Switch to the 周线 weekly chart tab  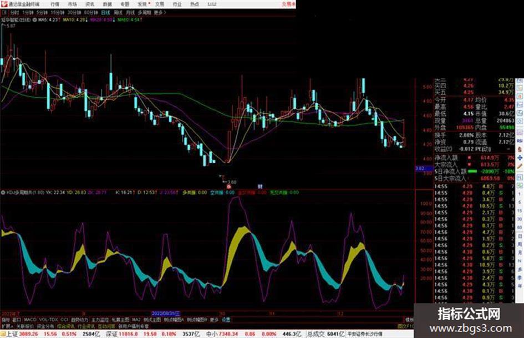pyautogui.click(x=118, y=13)
